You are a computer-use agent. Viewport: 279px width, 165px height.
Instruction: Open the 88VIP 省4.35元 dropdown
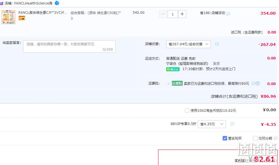(x=212, y=124)
